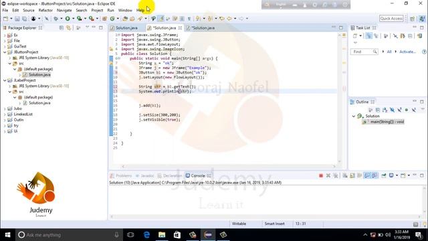This screenshot has height=241, width=428.
Task: Collapse the Solution class in Outline
Action: coord(354,116)
